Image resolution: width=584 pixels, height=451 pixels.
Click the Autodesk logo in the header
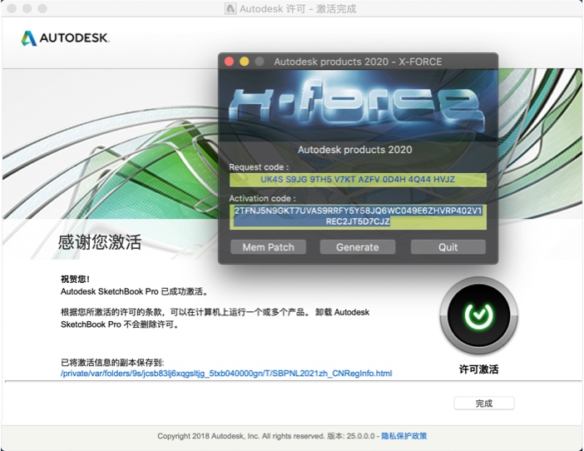pos(65,38)
